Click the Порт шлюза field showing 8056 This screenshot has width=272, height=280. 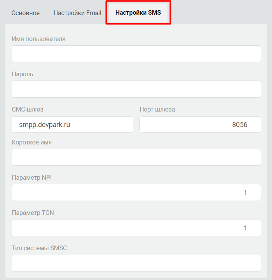click(x=200, y=124)
